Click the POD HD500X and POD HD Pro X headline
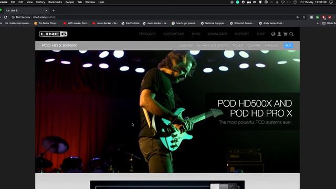Screen dimensions: 336x189 coord(255,108)
